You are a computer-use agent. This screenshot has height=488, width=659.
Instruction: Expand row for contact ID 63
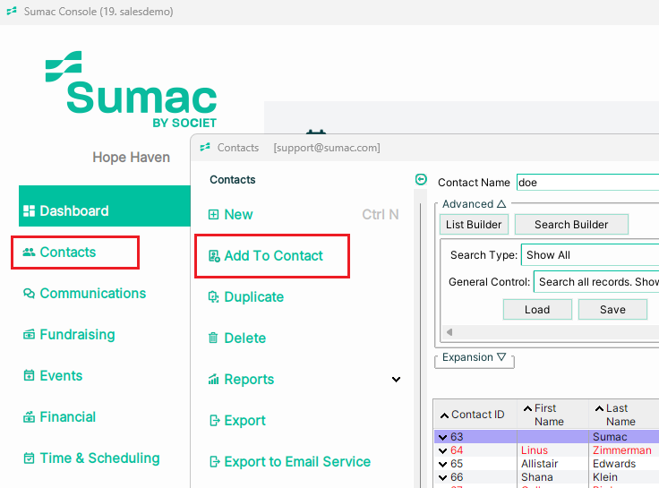click(442, 437)
